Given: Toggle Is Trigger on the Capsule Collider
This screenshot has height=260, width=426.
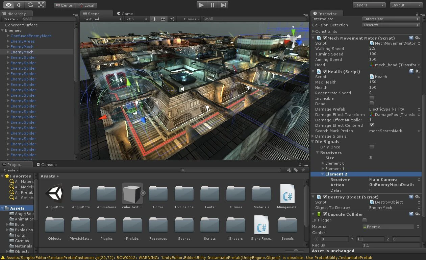Looking at the screenshot, I should pos(365,220).
